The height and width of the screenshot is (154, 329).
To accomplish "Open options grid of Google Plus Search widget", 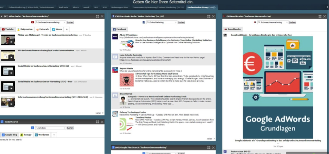I will (x=208, y=147).
